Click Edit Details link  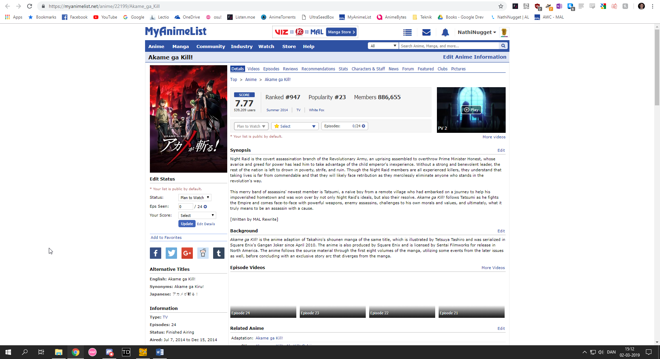pos(206,224)
